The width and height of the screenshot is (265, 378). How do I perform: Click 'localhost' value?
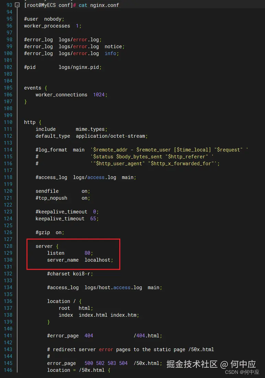[x=97, y=260]
